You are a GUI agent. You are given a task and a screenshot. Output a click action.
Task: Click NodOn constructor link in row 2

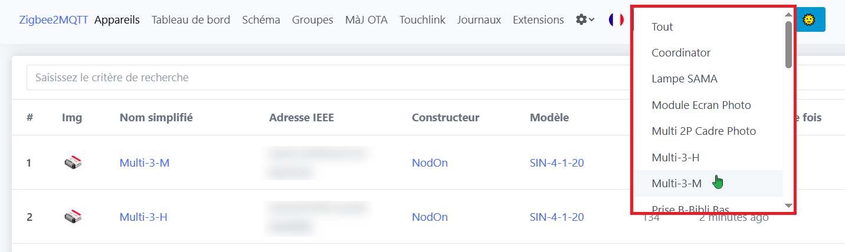click(x=430, y=217)
